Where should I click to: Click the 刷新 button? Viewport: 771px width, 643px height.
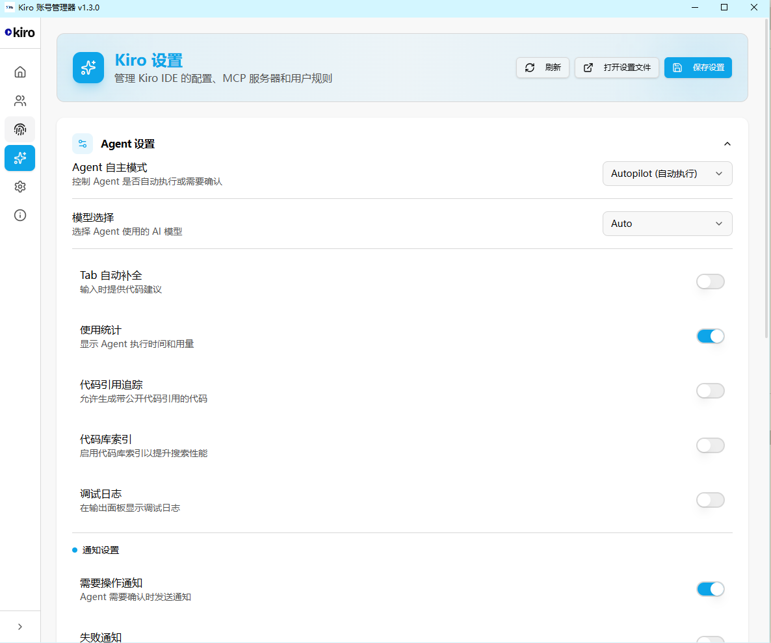(542, 68)
